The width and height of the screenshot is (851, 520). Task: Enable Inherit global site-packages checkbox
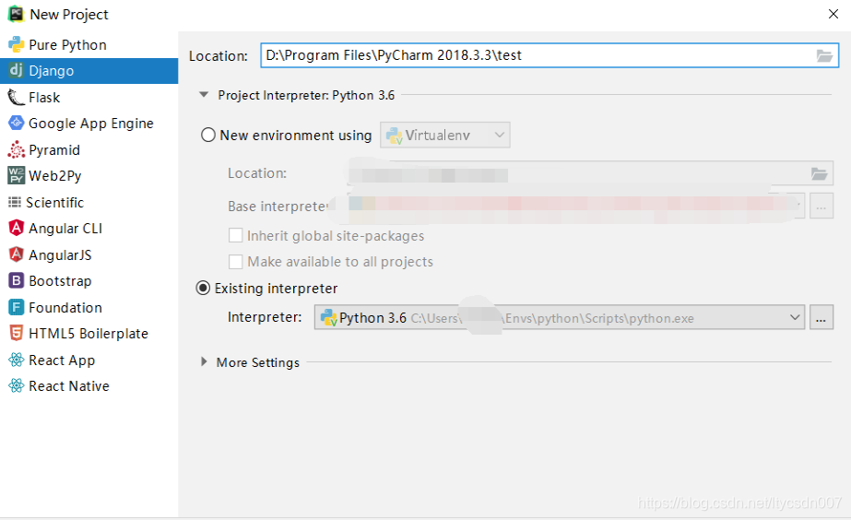(x=235, y=235)
